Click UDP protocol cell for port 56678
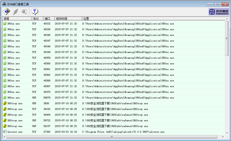Image resolution: width=231 pixels, height=141 pixels. (34, 98)
